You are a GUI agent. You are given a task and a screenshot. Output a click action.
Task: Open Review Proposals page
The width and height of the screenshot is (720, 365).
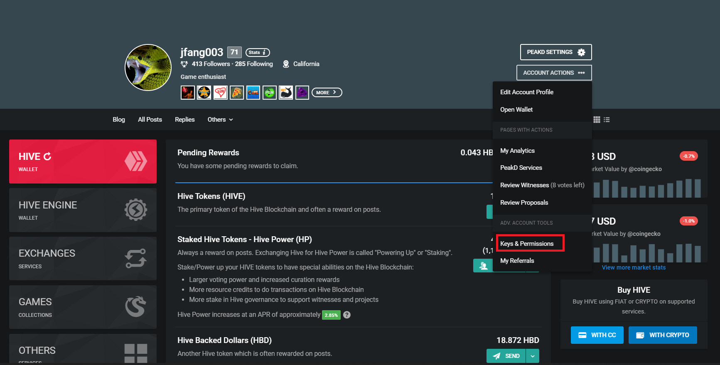(524, 203)
